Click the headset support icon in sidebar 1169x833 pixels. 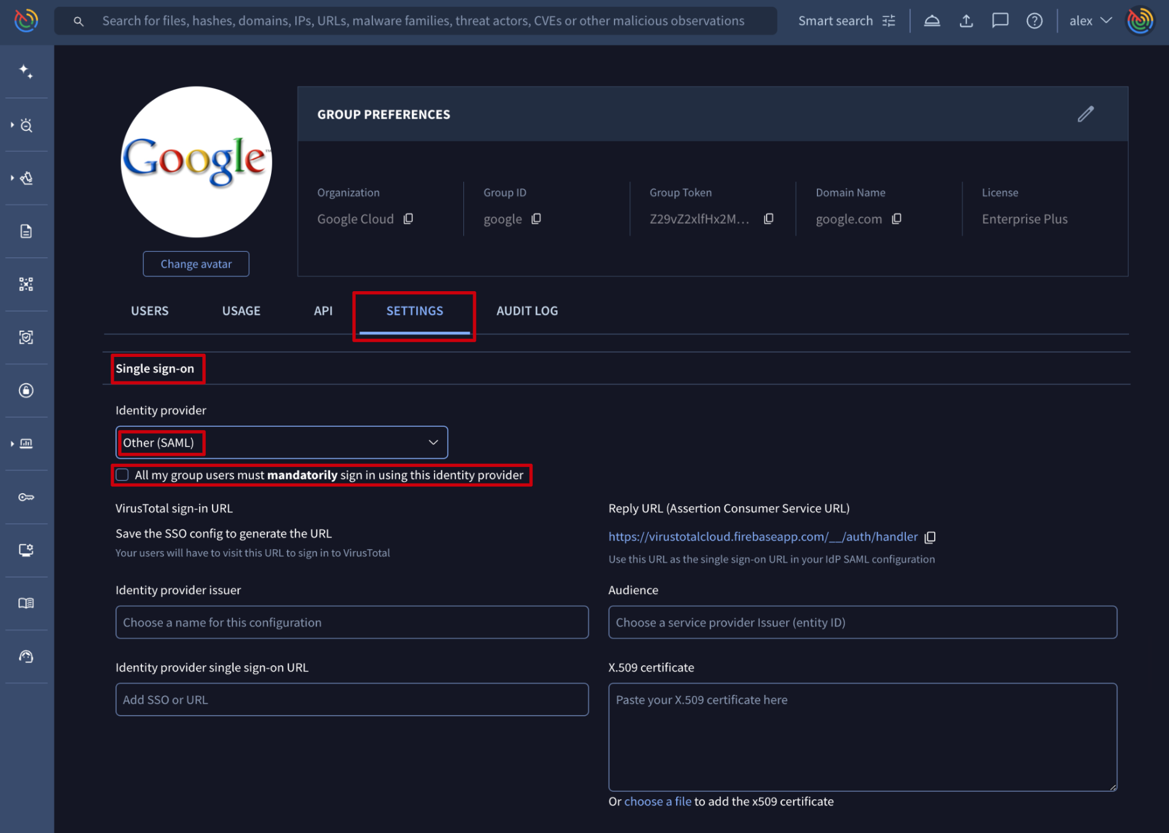tap(26, 657)
